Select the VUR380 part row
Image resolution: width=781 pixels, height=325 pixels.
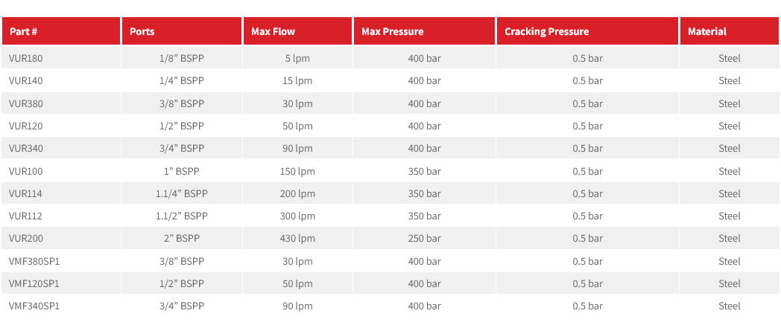[25, 103]
